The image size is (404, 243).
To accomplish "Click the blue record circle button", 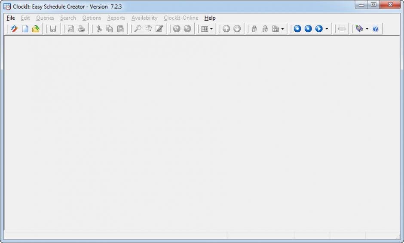I will tap(297, 29).
